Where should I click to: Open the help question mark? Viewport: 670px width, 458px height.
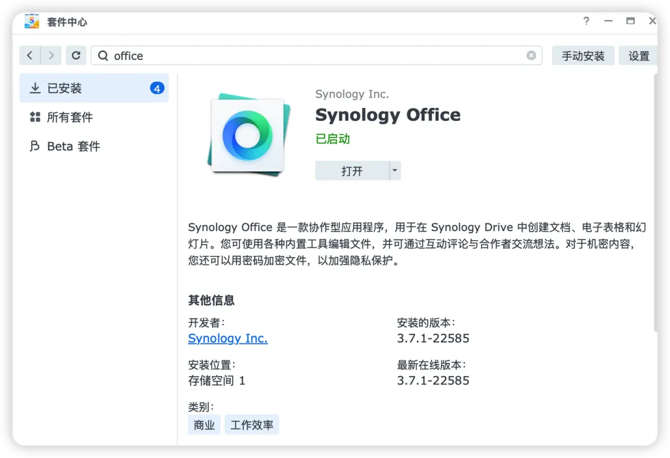tap(586, 21)
